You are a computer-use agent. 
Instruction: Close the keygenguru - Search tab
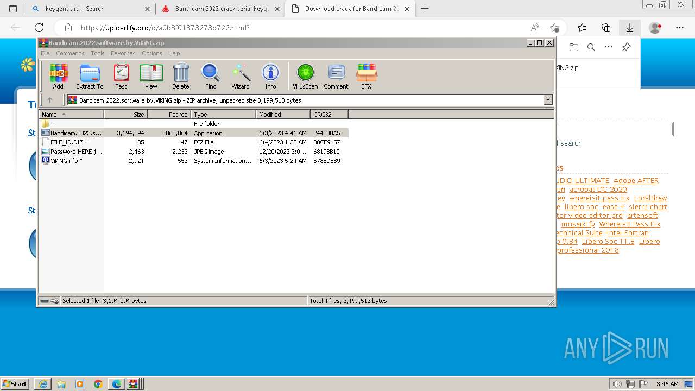click(x=147, y=9)
